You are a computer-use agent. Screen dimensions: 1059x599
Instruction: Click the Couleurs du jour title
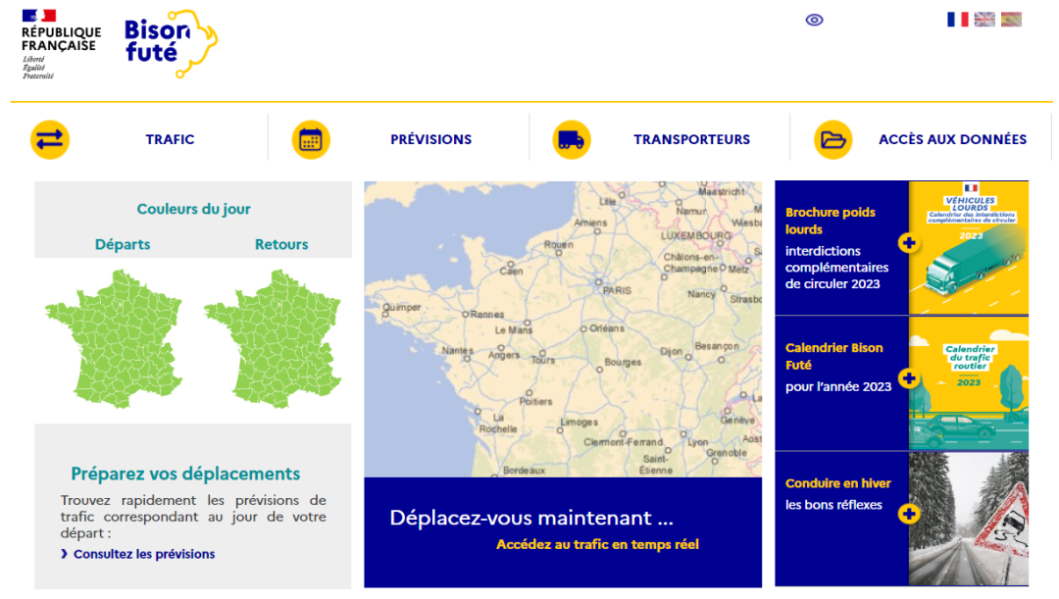pyautogui.click(x=193, y=210)
